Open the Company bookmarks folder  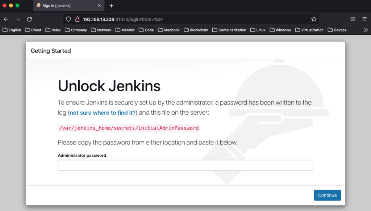(76, 30)
